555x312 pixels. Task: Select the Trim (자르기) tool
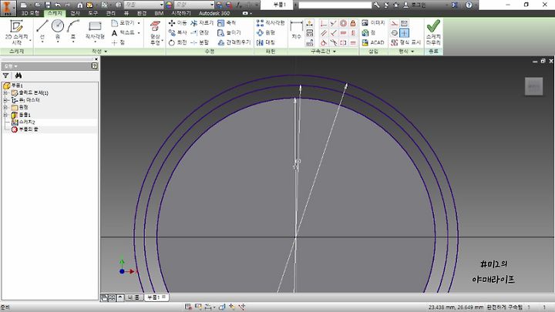[x=202, y=22]
